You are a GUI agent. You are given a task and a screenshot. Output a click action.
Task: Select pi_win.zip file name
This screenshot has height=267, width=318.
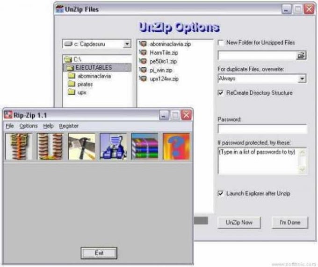tap(161, 70)
